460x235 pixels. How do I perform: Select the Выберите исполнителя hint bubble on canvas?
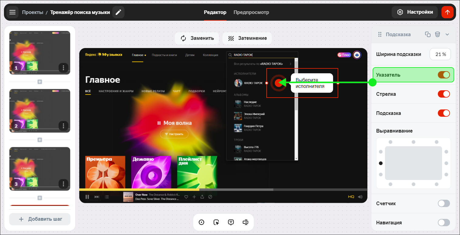click(x=312, y=83)
